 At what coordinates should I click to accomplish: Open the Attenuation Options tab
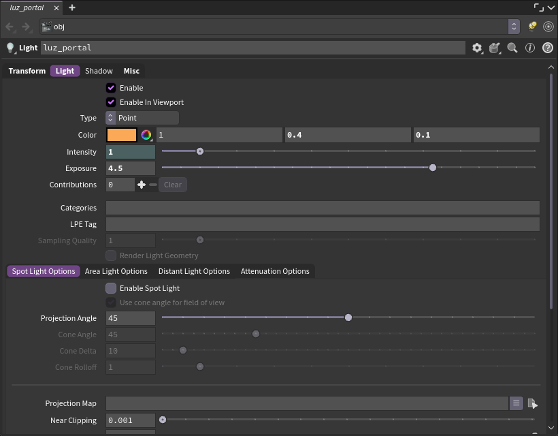[275, 271]
